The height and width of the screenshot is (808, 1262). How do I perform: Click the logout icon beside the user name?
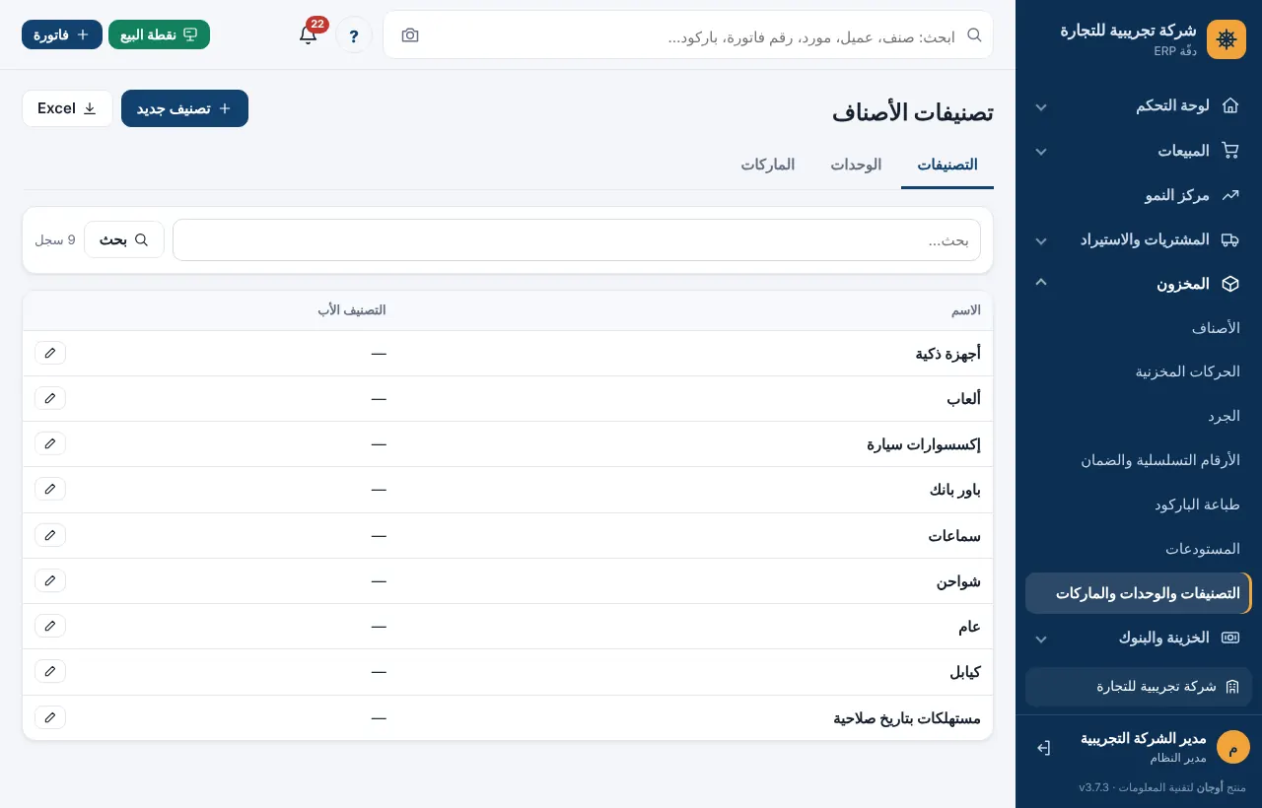1043,748
